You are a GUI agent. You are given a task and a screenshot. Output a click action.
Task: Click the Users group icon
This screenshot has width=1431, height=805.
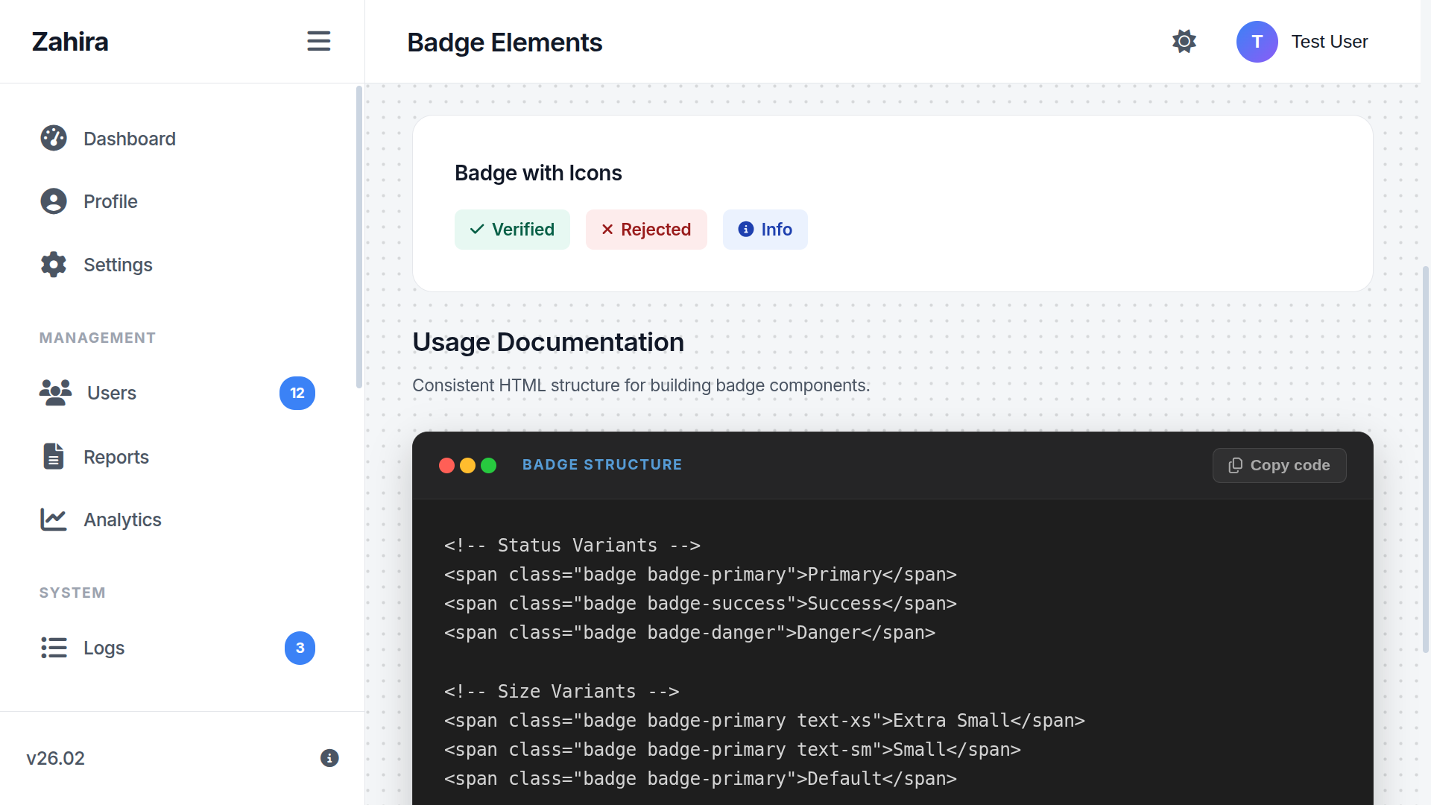pos(55,392)
